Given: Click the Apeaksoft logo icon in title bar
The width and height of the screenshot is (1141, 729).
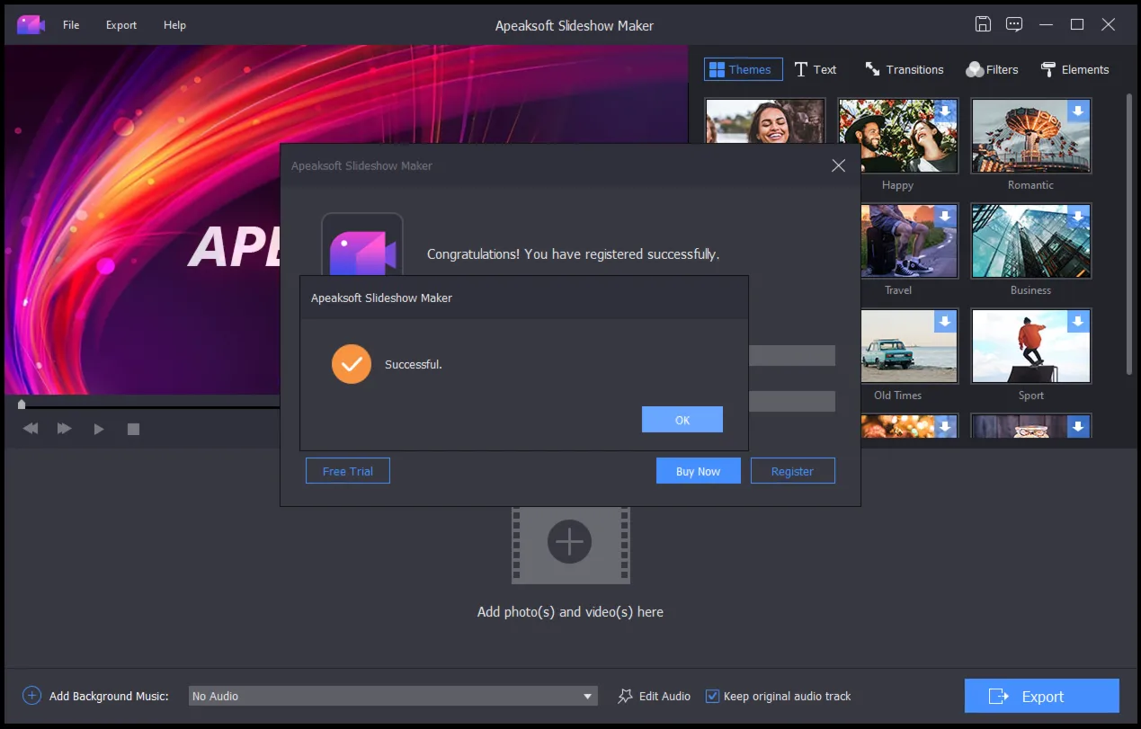Looking at the screenshot, I should 31,25.
